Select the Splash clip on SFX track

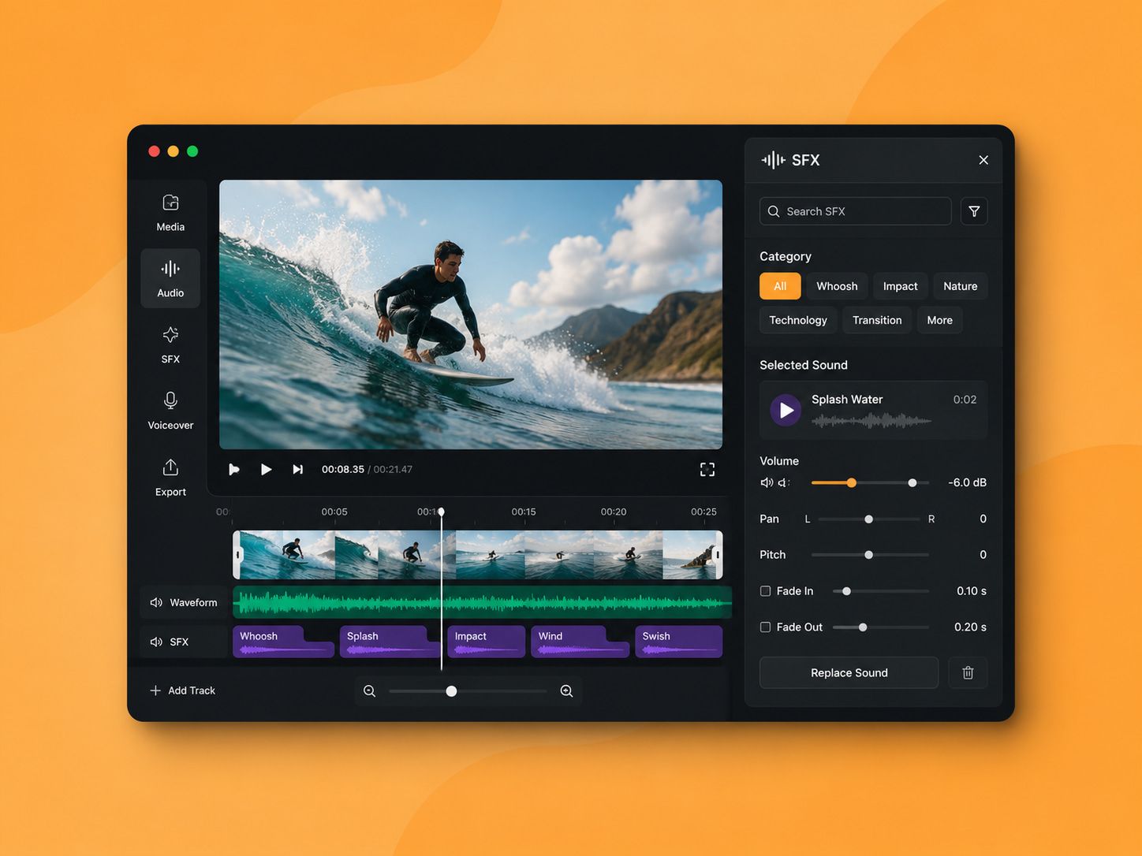(x=390, y=642)
